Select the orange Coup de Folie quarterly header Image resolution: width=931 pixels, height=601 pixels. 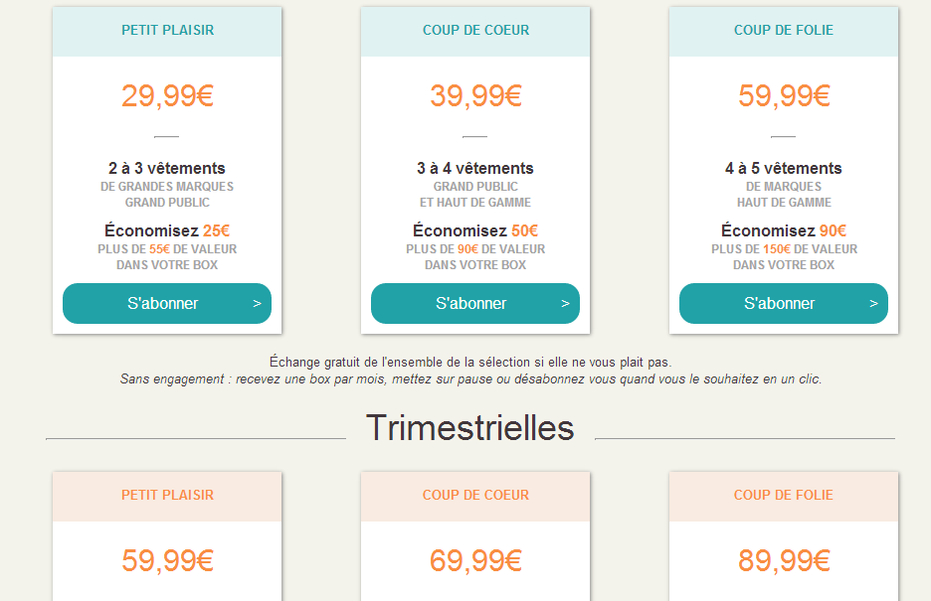(784, 496)
